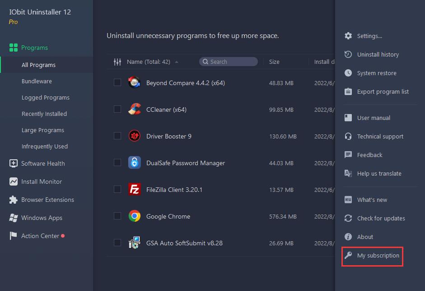The width and height of the screenshot is (425, 291).
Task: Click the CCleaner app icon
Action: pyautogui.click(x=135, y=109)
